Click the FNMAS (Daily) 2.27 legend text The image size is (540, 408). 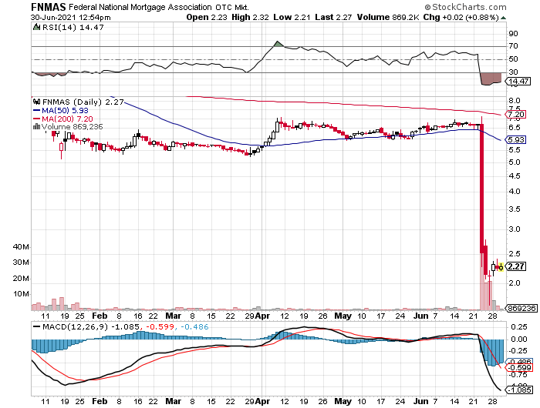coord(83,102)
